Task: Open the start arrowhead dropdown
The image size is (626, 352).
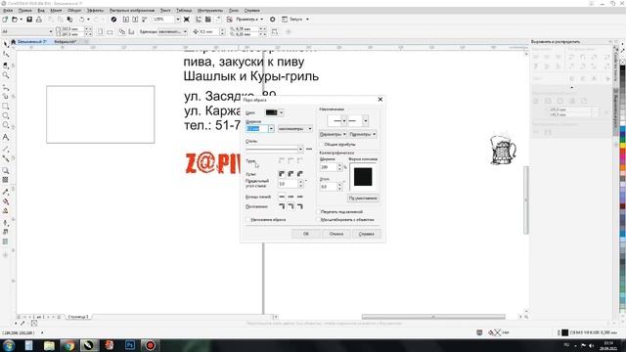Action: (343, 120)
